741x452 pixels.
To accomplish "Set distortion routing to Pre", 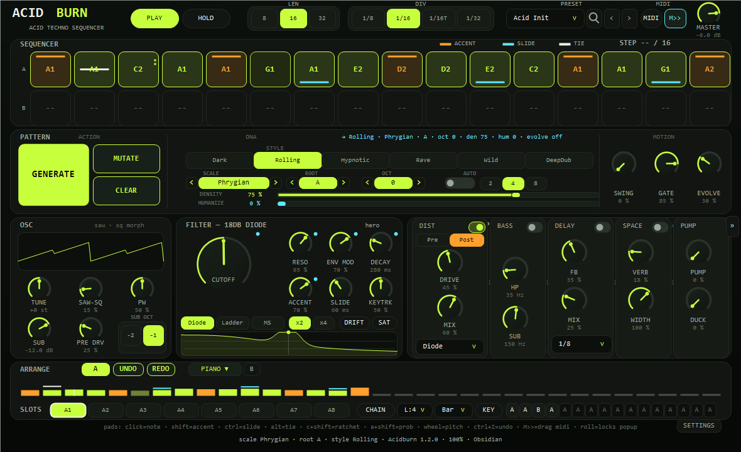I will tap(433, 240).
